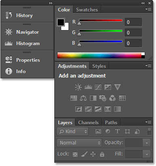This screenshot has height=166, width=156.
Task: Add a Levels adjustment
Action: pos(88,87)
